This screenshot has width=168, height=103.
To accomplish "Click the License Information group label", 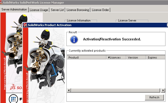I will coord(79,20).
